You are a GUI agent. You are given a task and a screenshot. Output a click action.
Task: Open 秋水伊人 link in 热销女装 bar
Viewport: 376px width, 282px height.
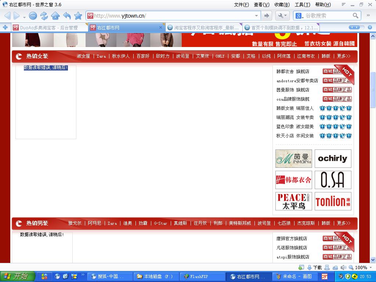pyautogui.click(x=121, y=56)
